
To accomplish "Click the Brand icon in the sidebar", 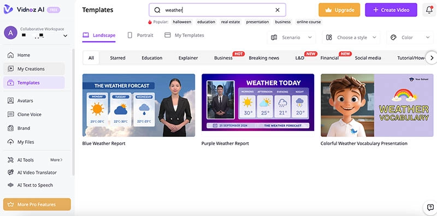I will pos(10,128).
